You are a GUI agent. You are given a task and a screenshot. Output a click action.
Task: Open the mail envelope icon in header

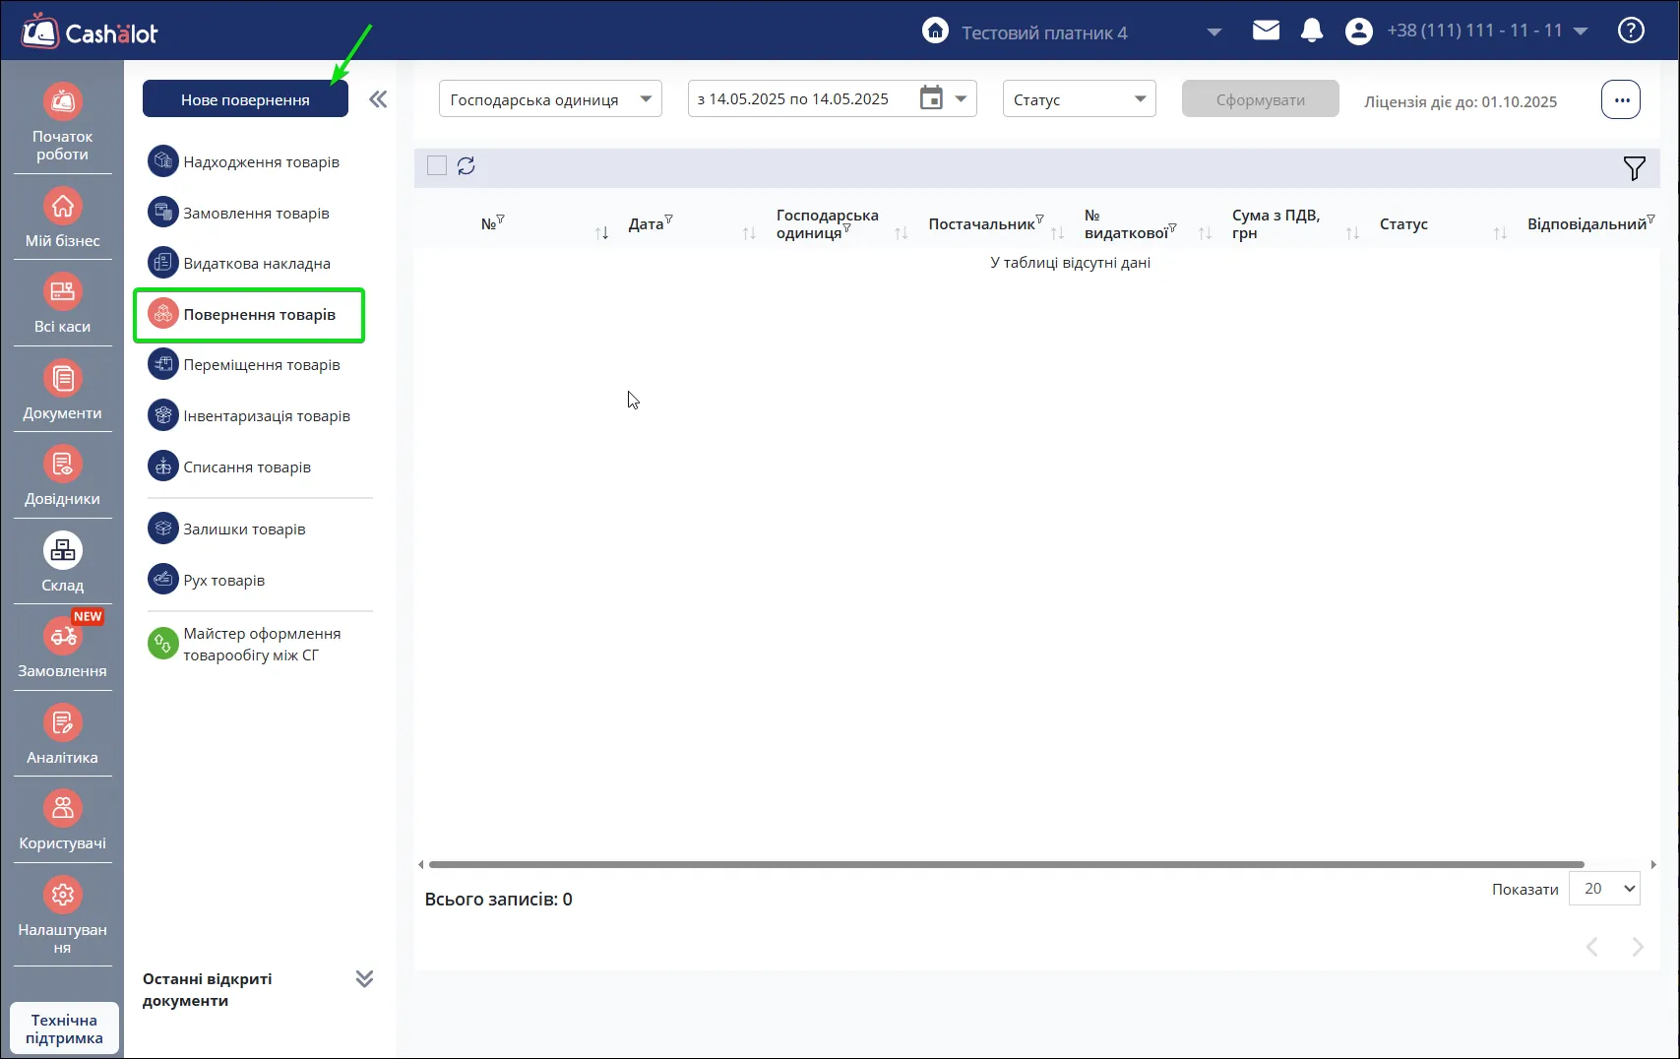point(1266,31)
